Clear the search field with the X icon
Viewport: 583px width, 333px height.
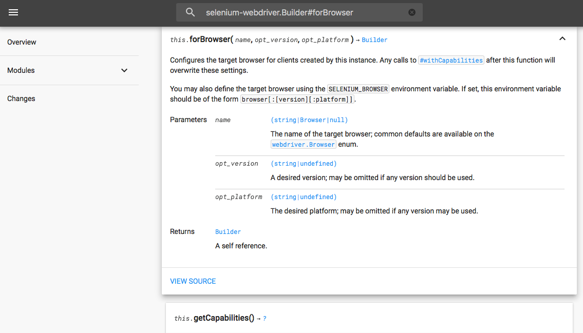click(411, 12)
